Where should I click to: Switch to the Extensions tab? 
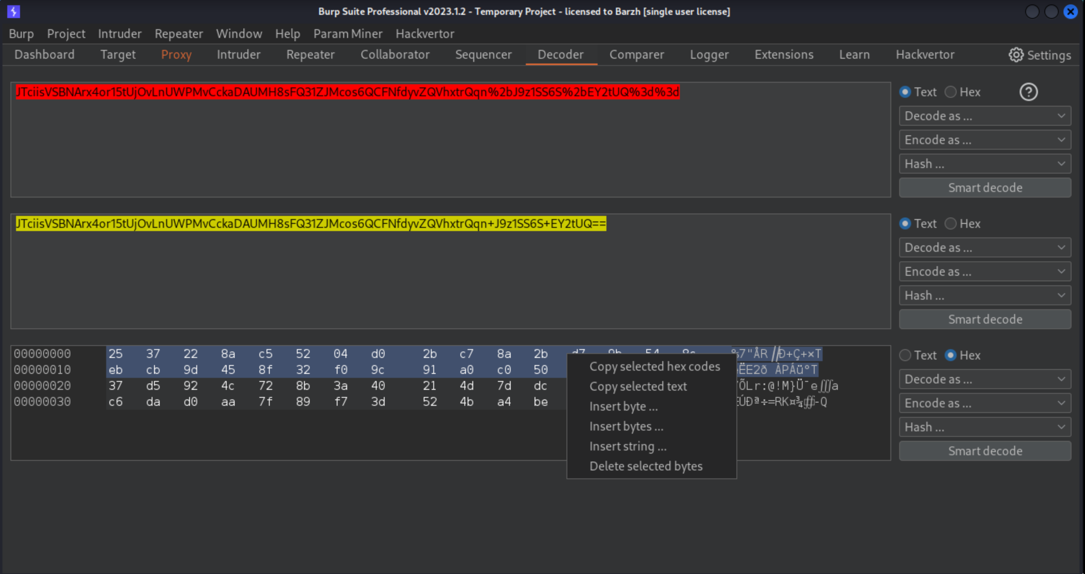click(784, 55)
